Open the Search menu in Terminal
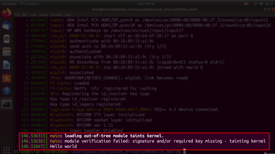The image size is (275, 154). (43, 15)
